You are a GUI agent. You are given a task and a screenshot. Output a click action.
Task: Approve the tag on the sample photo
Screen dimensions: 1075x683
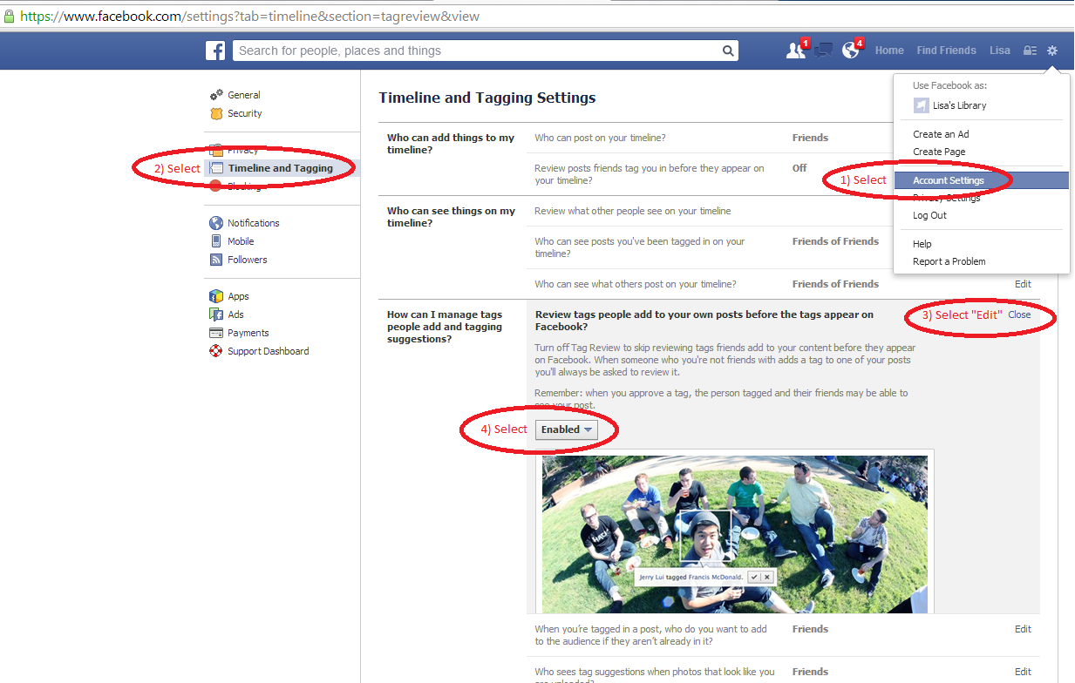coord(753,577)
